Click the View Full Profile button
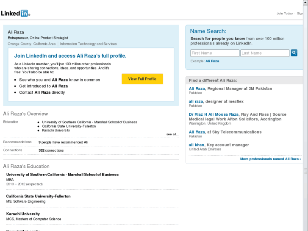This screenshot has width=308, height=231. click(142, 79)
